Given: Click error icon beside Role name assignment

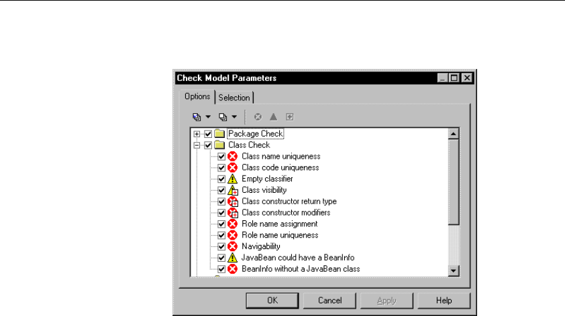Looking at the screenshot, I should click(233, 224).
